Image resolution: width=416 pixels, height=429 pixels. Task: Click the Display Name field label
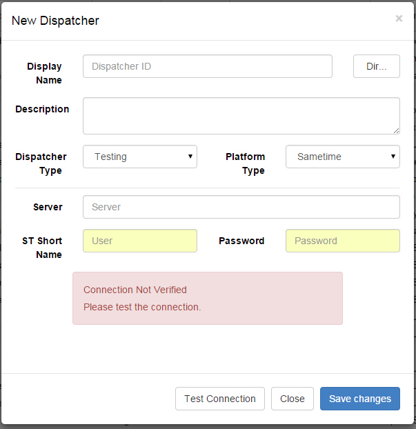tap(45, 73)
